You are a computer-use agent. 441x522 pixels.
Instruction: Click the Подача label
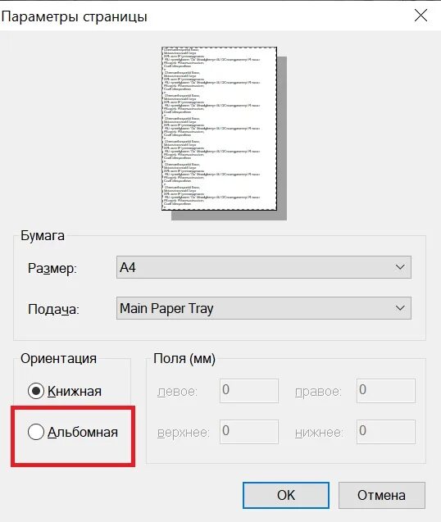(x=53, y=309)
